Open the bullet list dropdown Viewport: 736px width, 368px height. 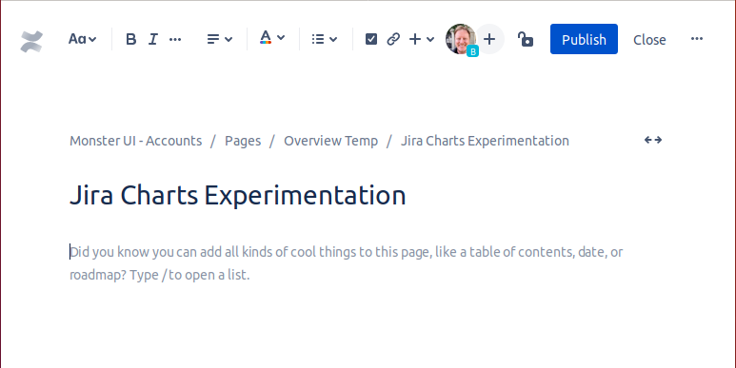pos(325,39)
